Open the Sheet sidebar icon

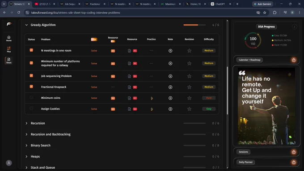[x=9, y=60]
